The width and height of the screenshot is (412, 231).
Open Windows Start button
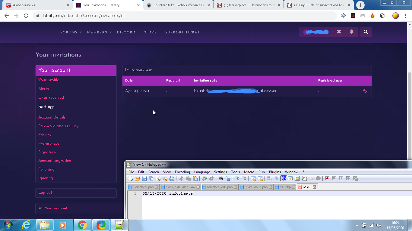click(x=8, y=225)
